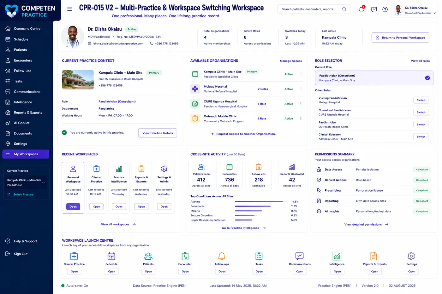Open the Personal Workspace card

pyautogui.click(x=73, y=207)
